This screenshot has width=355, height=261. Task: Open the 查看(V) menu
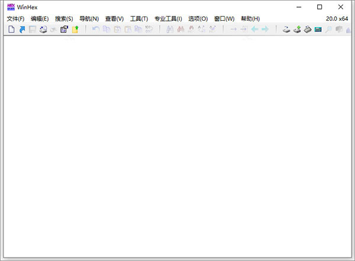tap(114, 19)
